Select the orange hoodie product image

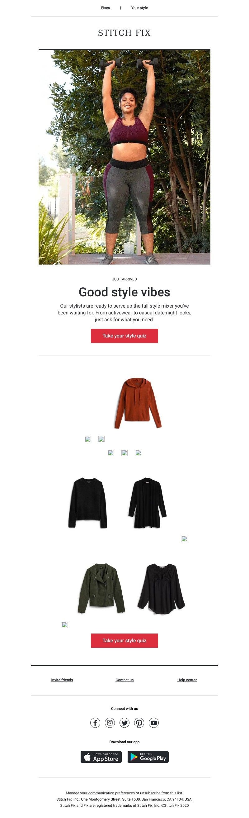pos(138,403)
